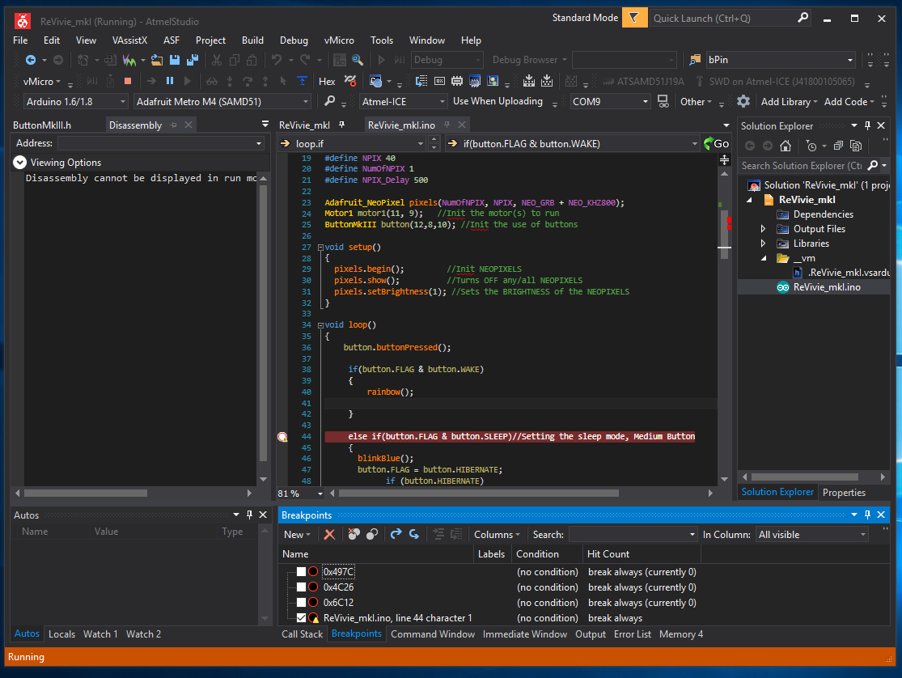
Task: Click the Go button in the navigation bar
Action: [716, 144]
